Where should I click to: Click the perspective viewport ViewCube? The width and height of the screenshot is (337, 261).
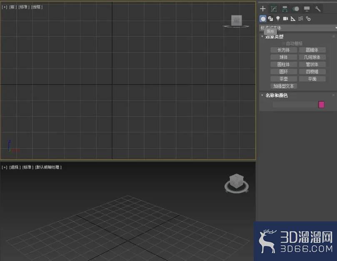click(237, 182)
